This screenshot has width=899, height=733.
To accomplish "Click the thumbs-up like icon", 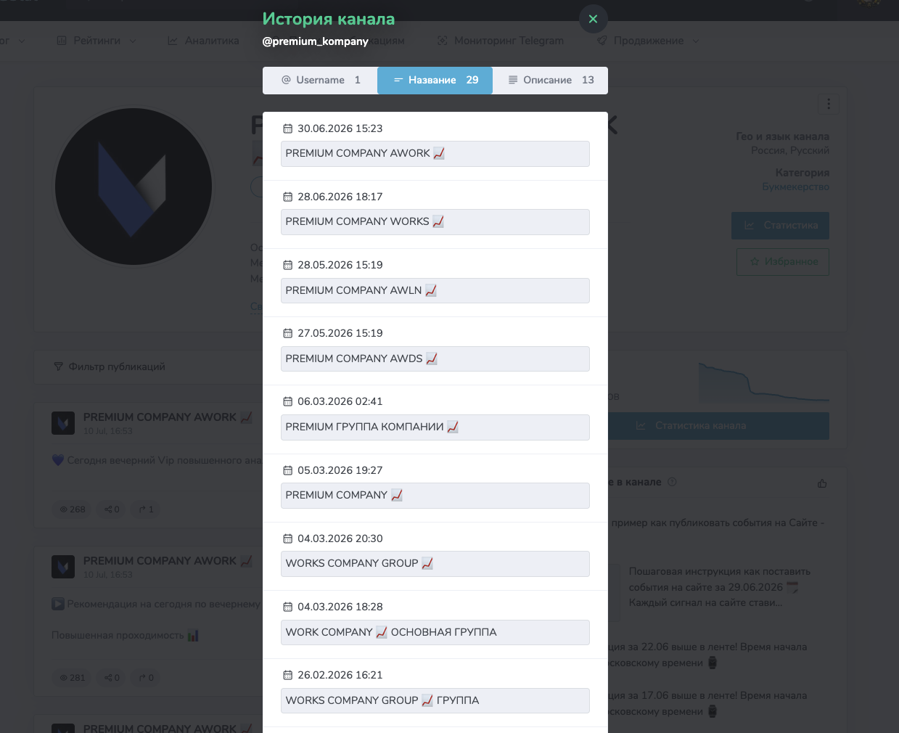I will [822, 483].
